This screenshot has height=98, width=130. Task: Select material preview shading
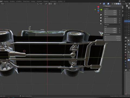point(119,4)
